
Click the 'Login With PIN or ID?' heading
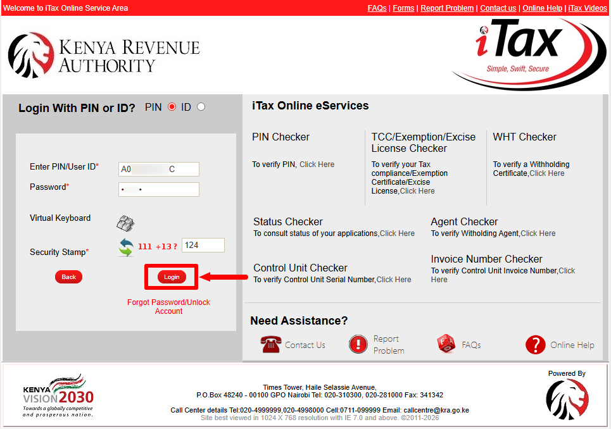[x=77, y=108]
